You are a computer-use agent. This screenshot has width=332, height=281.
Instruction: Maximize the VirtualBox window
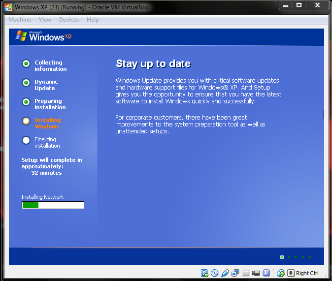click(299, 5)
